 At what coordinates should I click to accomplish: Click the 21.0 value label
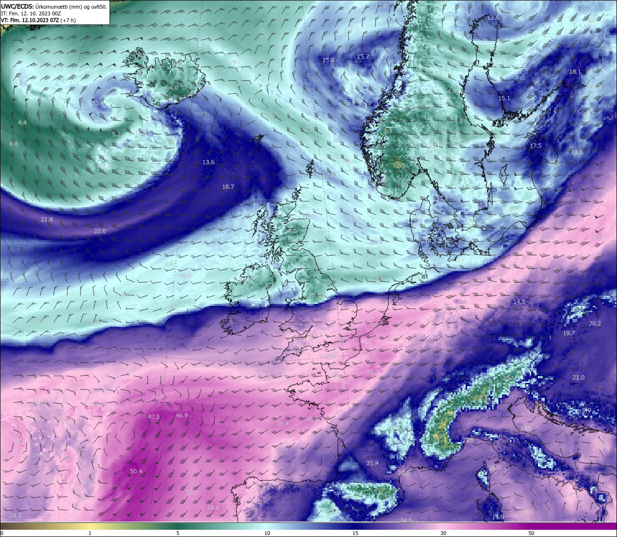pyautogui.click(x=578, y=377)
